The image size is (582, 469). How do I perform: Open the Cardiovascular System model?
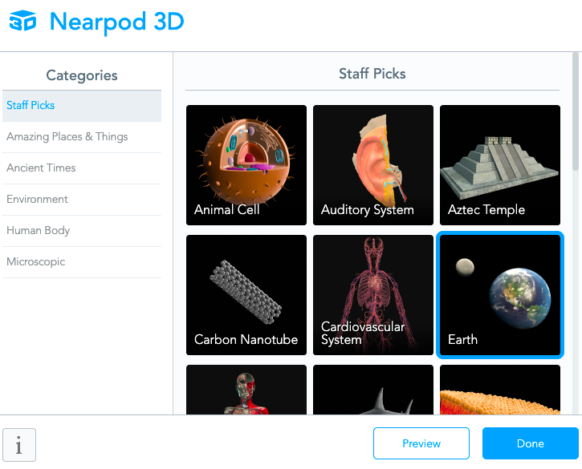click(x=373, y=295)
